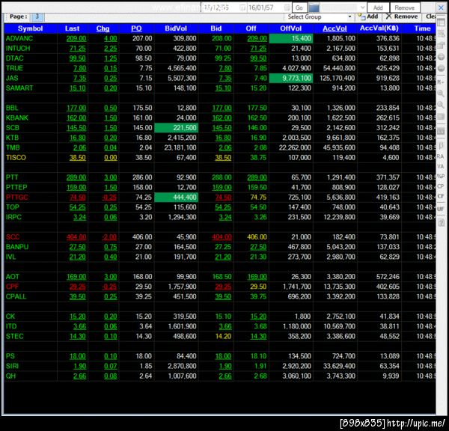Image resolution: width=449 pixels, height=431 pixels.
Task: Open the 16/01/57 end date calendar picker
Action: tap(287, 7)
